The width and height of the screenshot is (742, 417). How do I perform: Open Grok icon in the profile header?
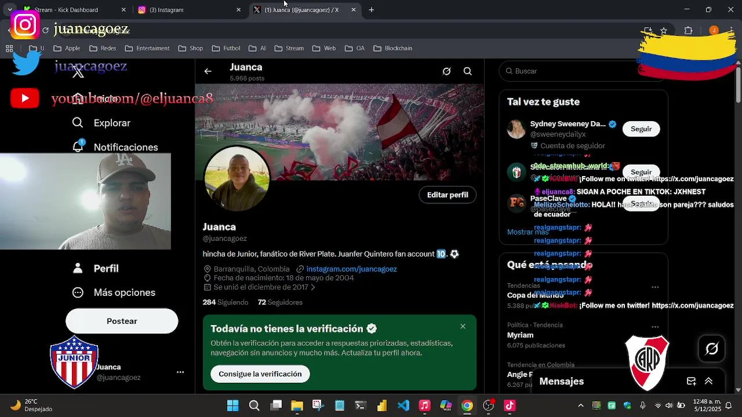click(x=446, y=71)
